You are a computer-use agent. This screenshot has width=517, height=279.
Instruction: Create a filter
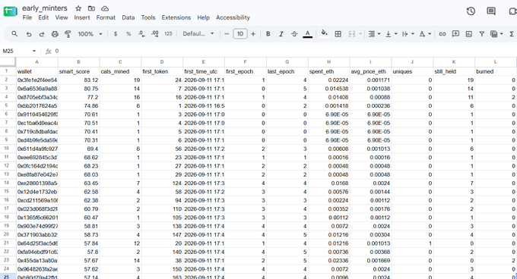tap(482, 34)
